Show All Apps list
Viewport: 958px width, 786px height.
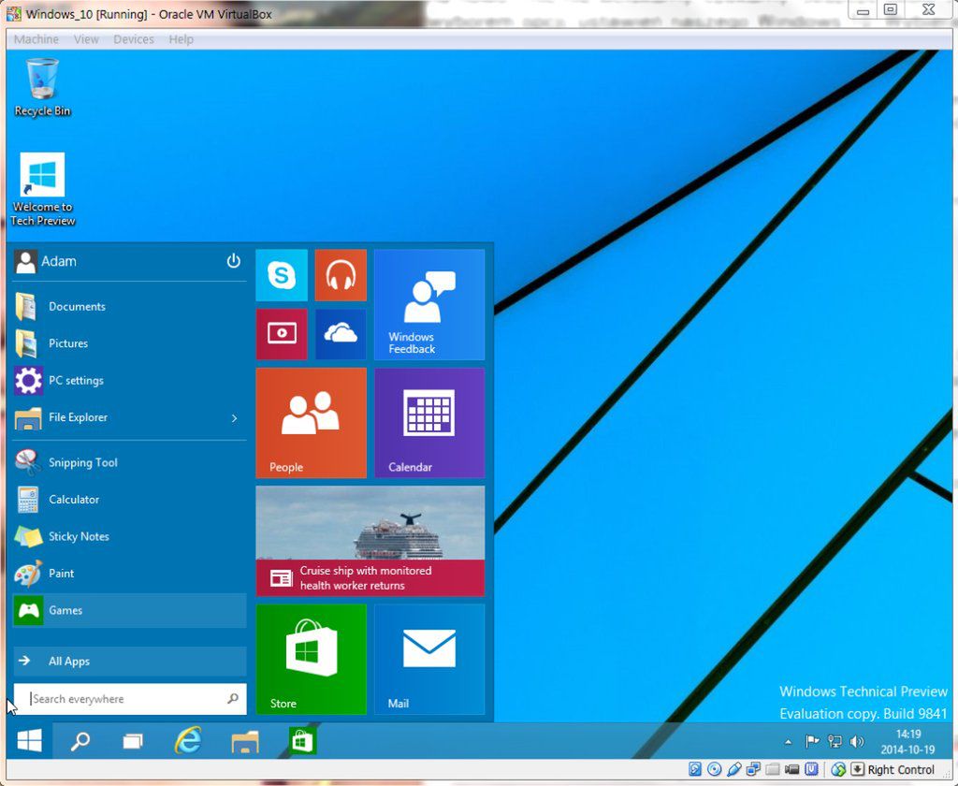pyautogui.click(x=129, y=662)
